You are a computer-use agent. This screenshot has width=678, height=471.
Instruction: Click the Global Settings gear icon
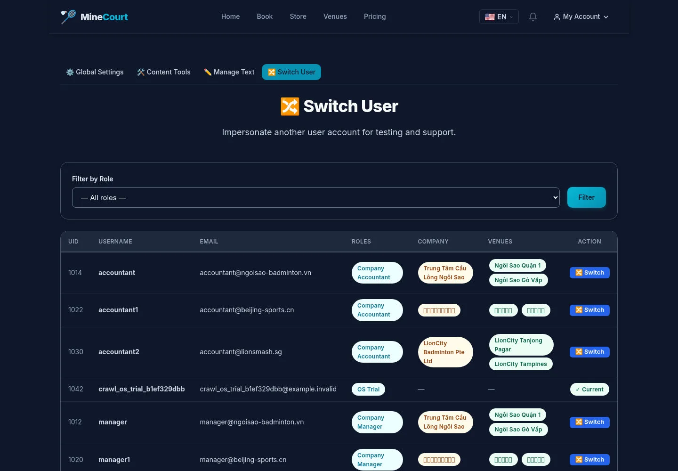[70, 72]
